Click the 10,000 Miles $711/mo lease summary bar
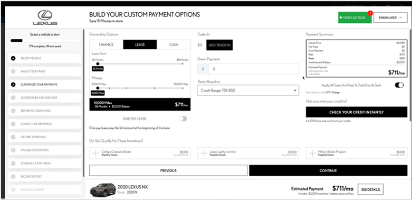The height and width of the screenshot is (200, 412). click(140, 105)
